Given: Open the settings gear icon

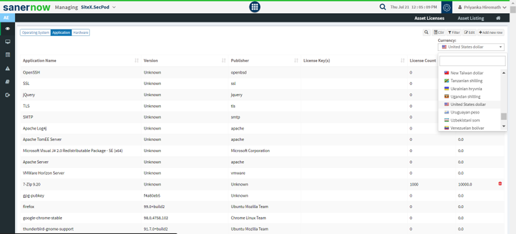Looking at the screenshot, I should tap(447, 7).
